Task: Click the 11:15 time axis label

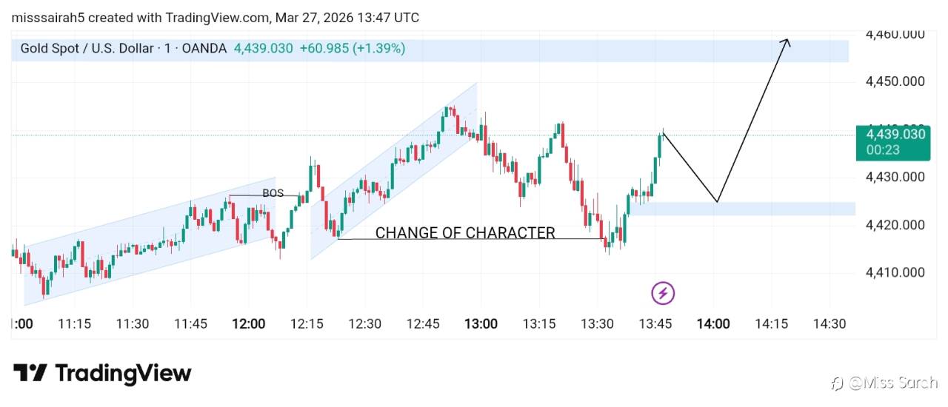Action: pyautogui.click(x=74, y=324)
